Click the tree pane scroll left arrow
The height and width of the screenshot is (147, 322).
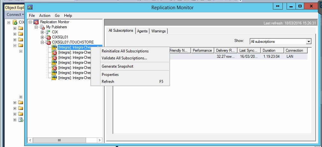click(x=30, y=140)
